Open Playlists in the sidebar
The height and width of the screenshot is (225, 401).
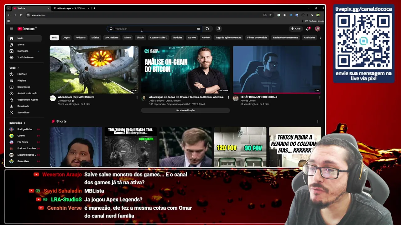click(x=25, y=81)
